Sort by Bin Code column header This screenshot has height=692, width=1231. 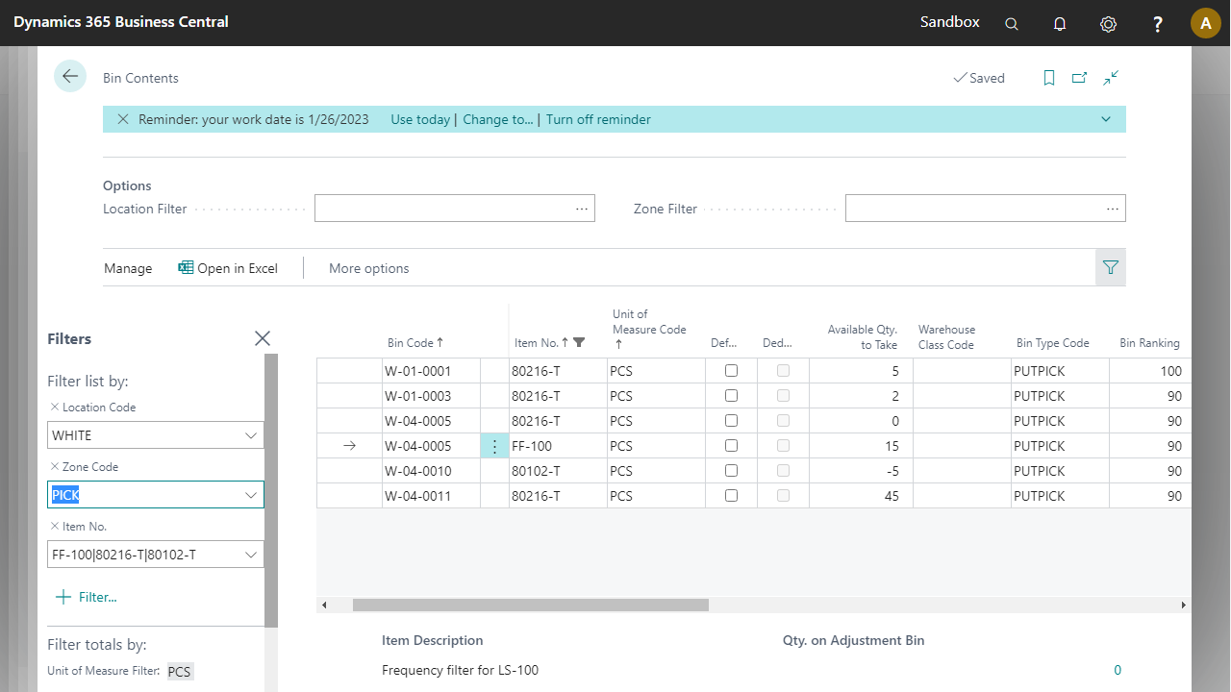415,342
